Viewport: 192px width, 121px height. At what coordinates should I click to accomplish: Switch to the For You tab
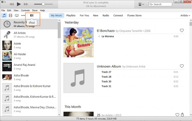(x=84, y=16)
